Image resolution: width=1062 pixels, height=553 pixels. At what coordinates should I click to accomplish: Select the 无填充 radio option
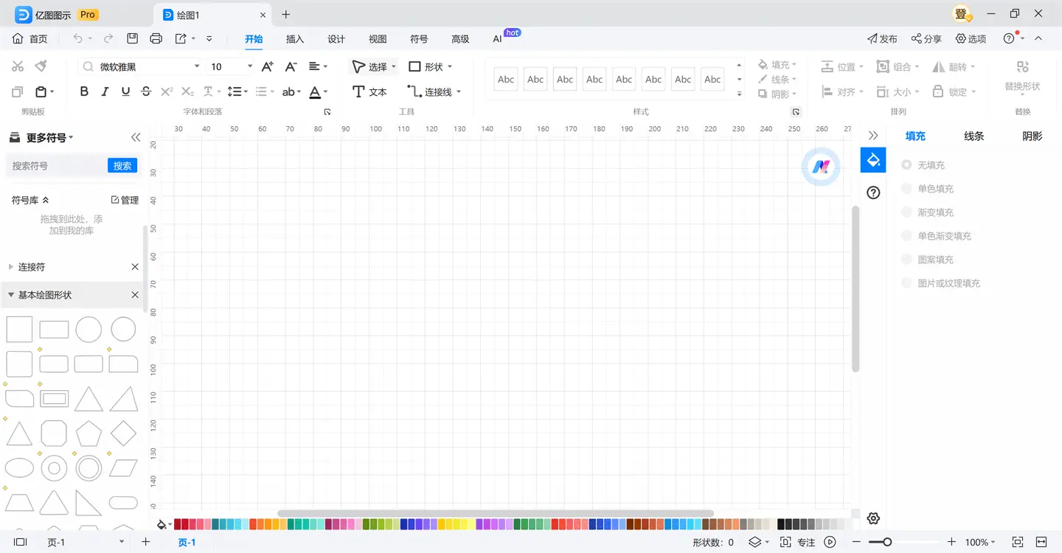click(x=906, y=165)
